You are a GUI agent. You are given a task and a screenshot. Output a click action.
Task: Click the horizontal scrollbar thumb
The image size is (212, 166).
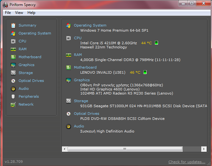[x=125, y=149]
